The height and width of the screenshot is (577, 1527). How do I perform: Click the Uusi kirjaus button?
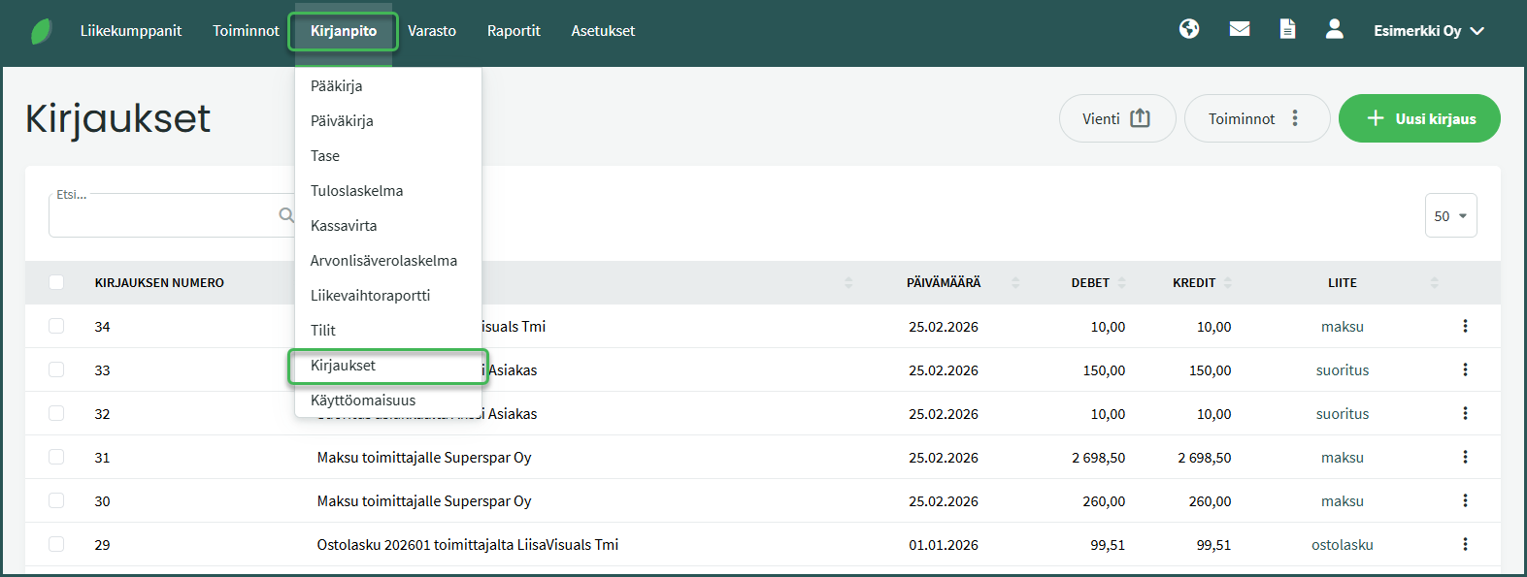pyautogui.click(x=1418, y=118)
